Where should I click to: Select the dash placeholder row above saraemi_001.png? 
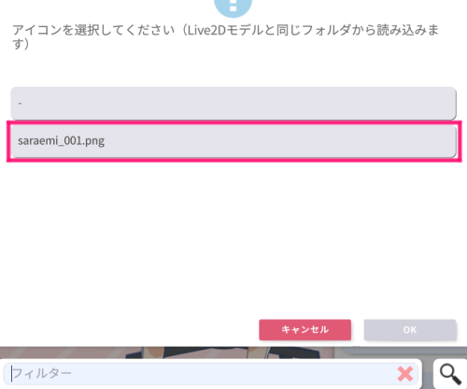coord(233,103)
